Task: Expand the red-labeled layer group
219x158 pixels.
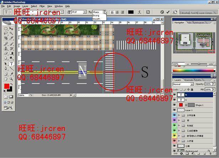Action: click(x=179, y=141)
